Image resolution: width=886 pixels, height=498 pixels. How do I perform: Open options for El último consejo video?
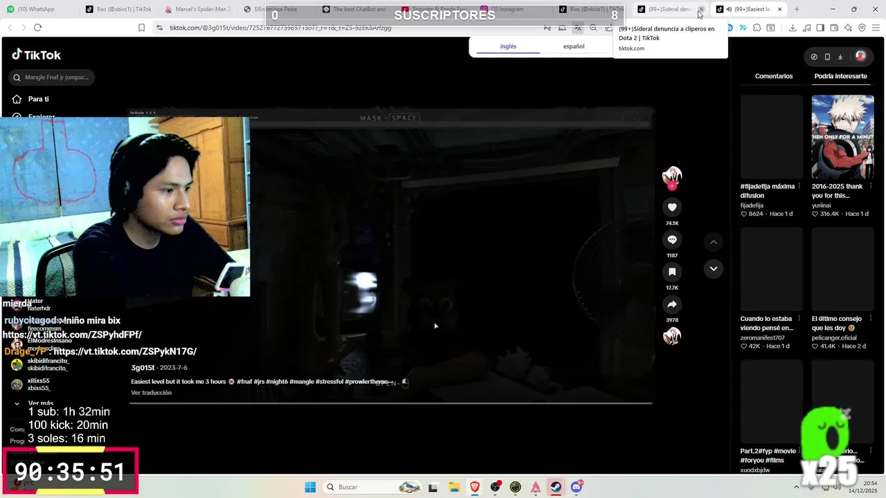870,319
